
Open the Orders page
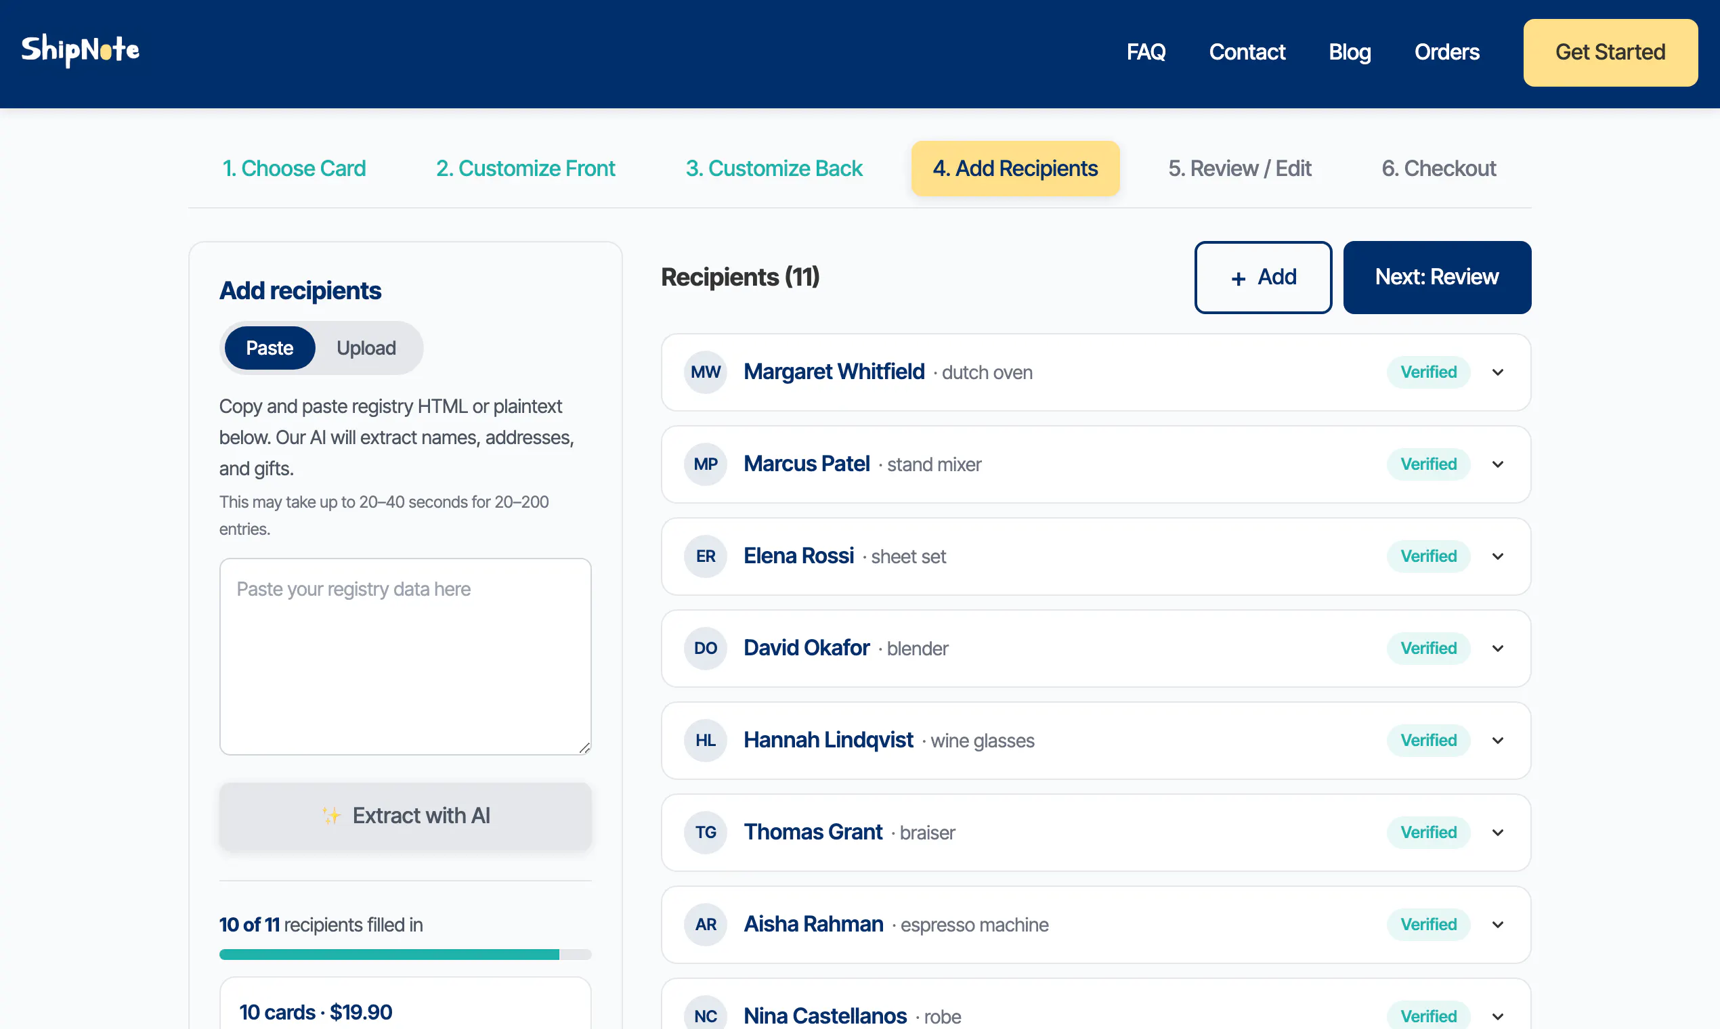(x=1446, y=52)
